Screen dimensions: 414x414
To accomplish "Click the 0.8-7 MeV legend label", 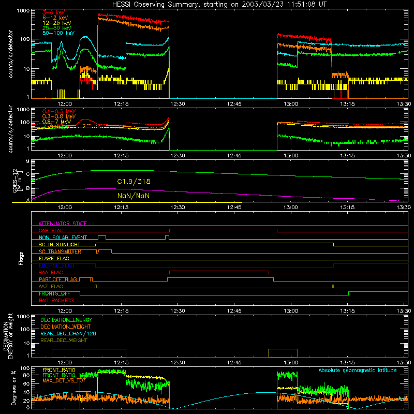I will tap(57, 122).
